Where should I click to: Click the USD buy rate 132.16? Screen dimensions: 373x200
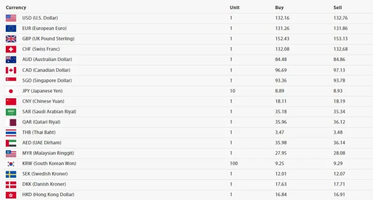pos(282,18)
